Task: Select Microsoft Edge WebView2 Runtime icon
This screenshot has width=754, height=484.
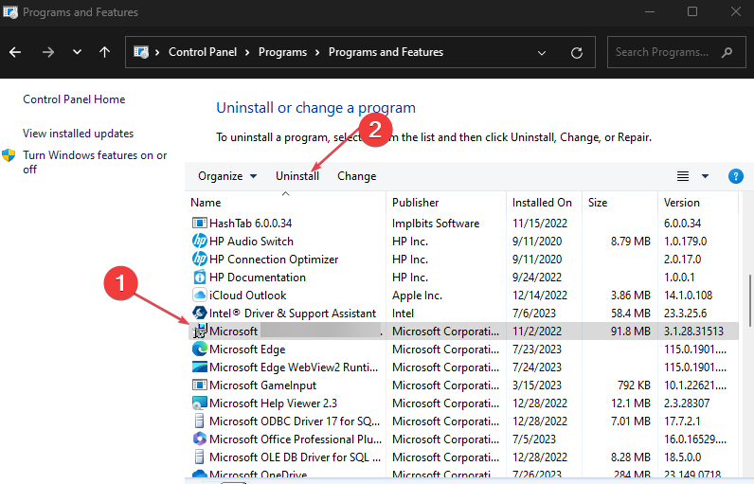Action: coord(199,367)
